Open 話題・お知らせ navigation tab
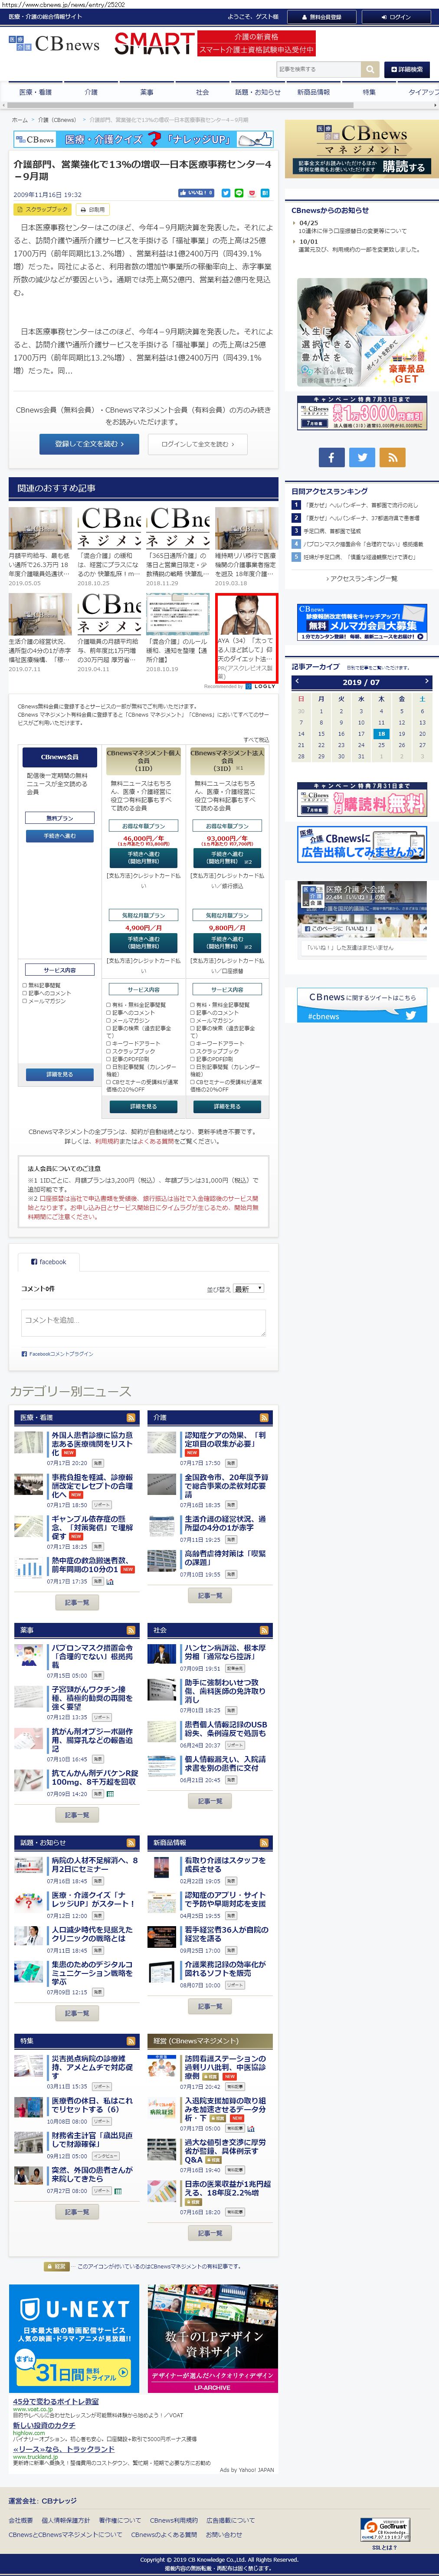Viewport: 439px width, 2576px height. pyautogui.click(x=258, y=92)
